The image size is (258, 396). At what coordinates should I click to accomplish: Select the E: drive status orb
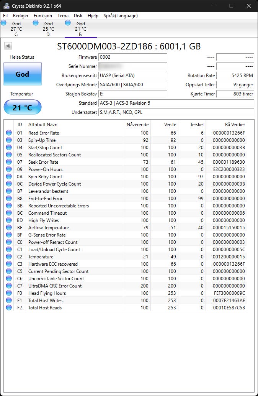[x=68, y=23]
